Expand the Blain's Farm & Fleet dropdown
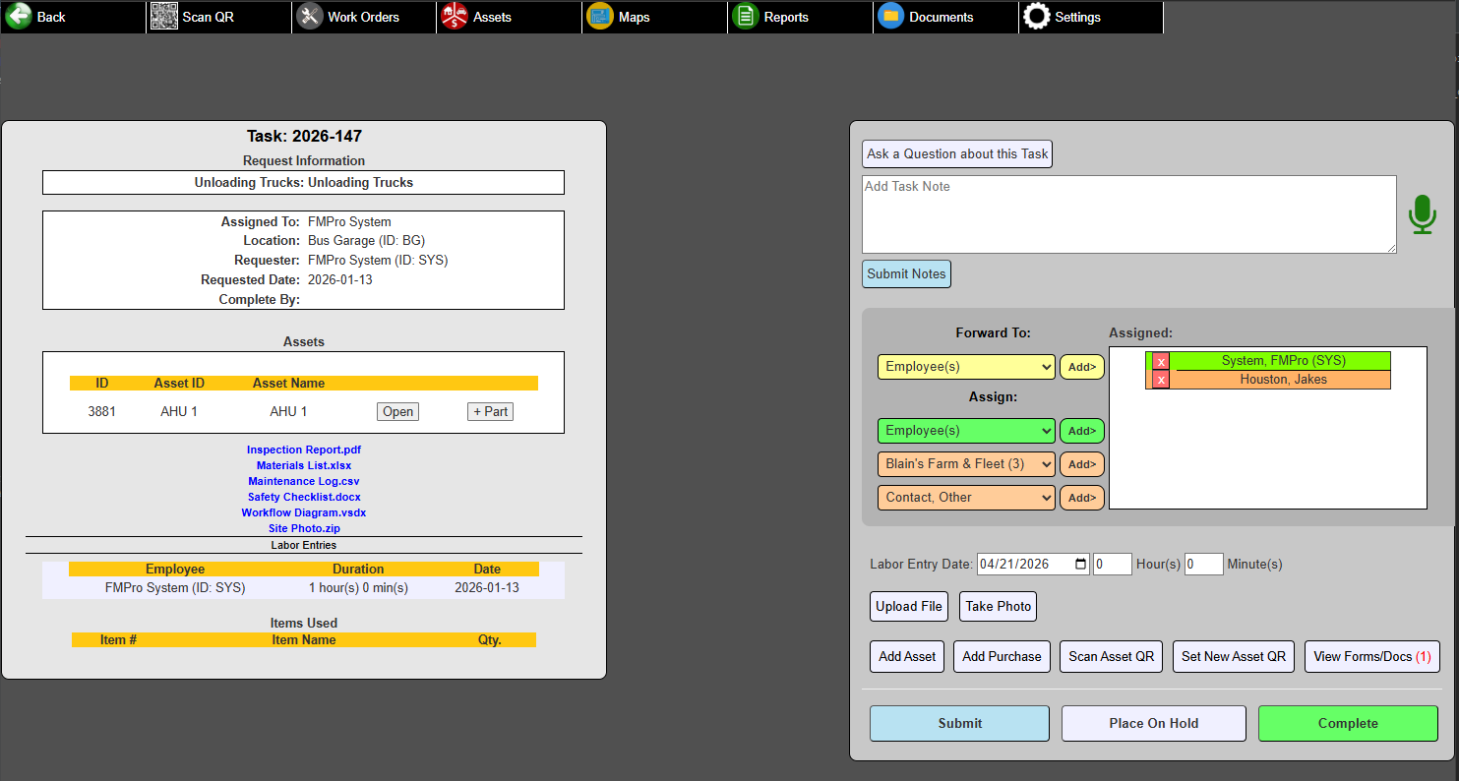 pos(966,464)
